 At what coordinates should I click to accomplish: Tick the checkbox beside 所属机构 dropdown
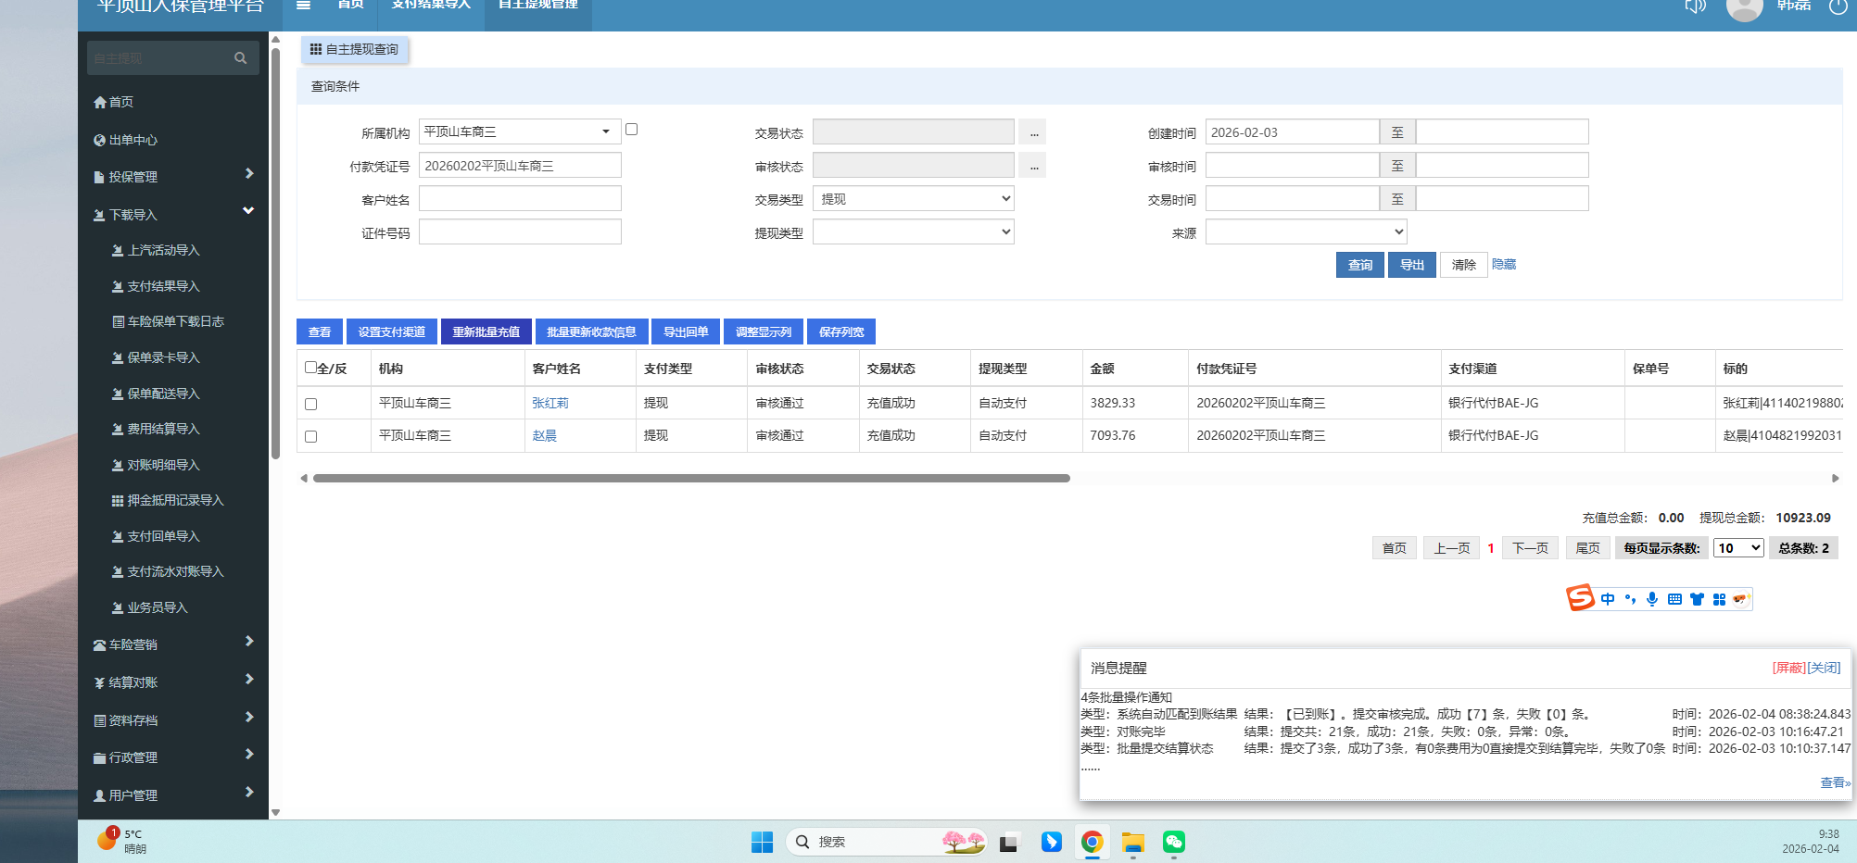pos(632,130)
